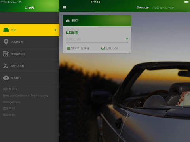Open Terms and Conditions of hire by country

[26, 96]
